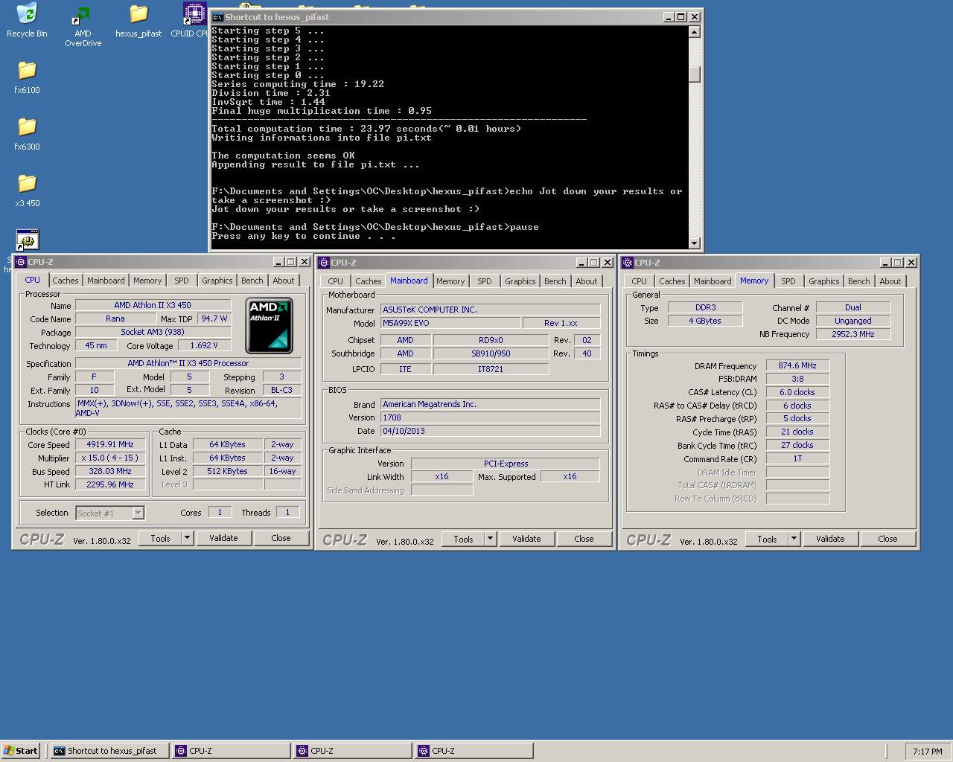Click Tools button in left CPU-Z window
Image resolution: width=953 pixels, height=762 pixels.
161,538
